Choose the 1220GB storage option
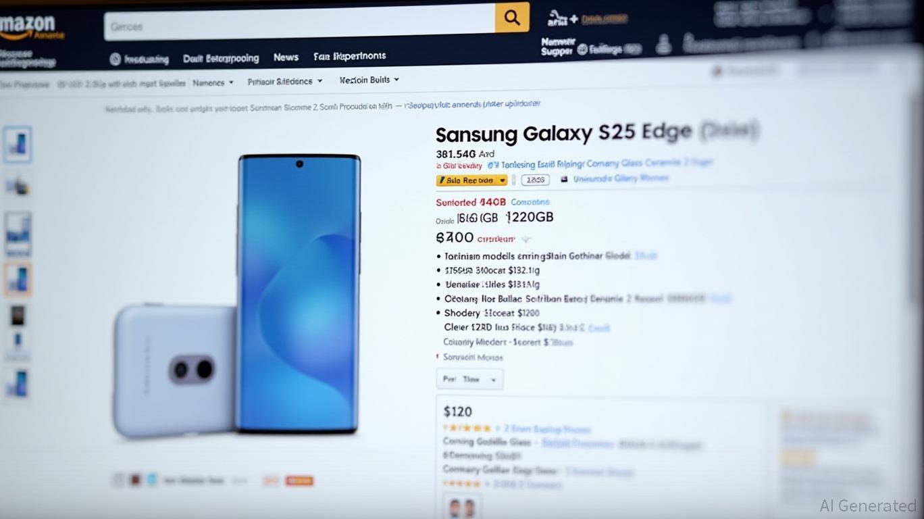Viewport: 924px width, 519px height. pyautogui.click(x=530, y=217)
